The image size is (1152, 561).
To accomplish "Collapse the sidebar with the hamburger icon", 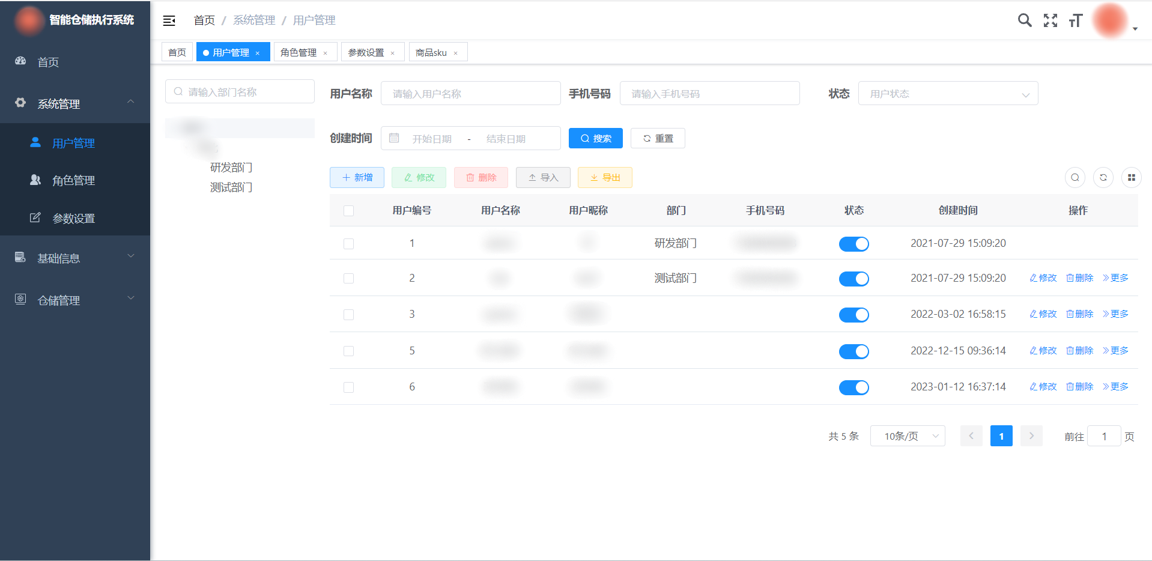I will [169, 20].
